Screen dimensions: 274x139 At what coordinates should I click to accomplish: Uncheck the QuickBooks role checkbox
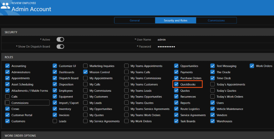176,84
